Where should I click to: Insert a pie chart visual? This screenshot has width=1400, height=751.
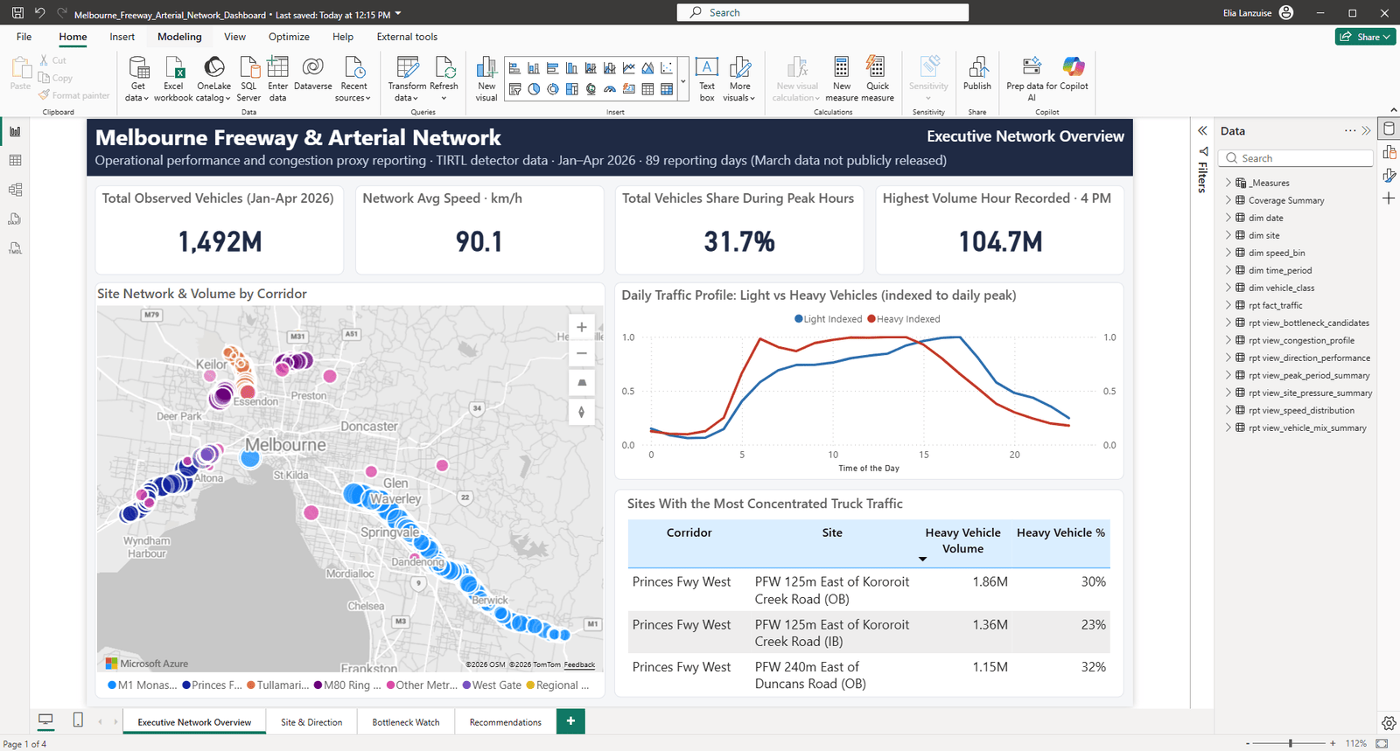pyautogui.click(x=534, y=89)
